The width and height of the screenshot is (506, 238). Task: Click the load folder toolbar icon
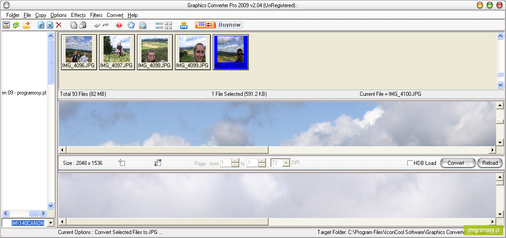click(x=6, y=25)
